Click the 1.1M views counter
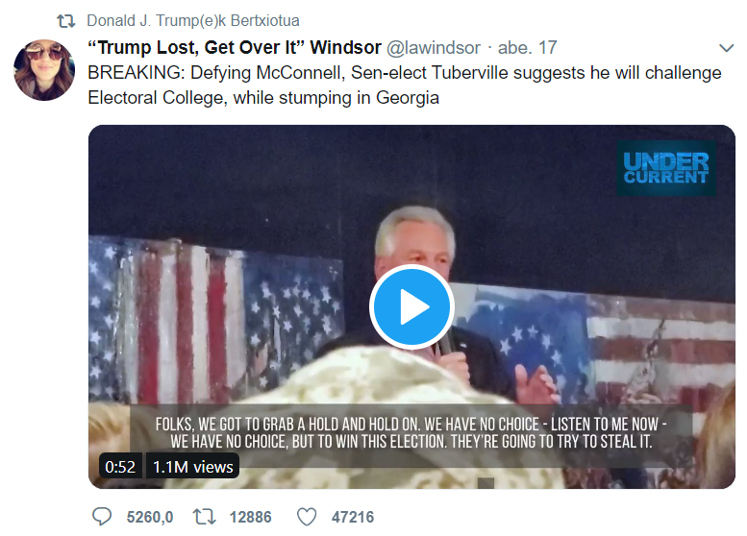Viewport: 747px width, 536px height. tap(192, 467)
